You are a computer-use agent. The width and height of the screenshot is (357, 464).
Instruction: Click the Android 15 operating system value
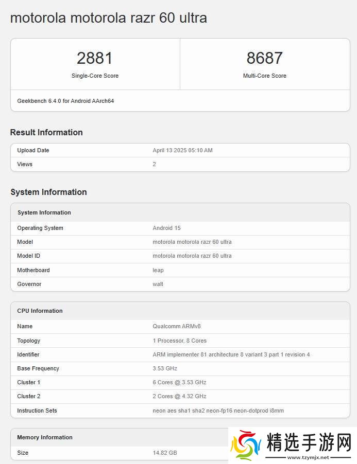(166, 228)
